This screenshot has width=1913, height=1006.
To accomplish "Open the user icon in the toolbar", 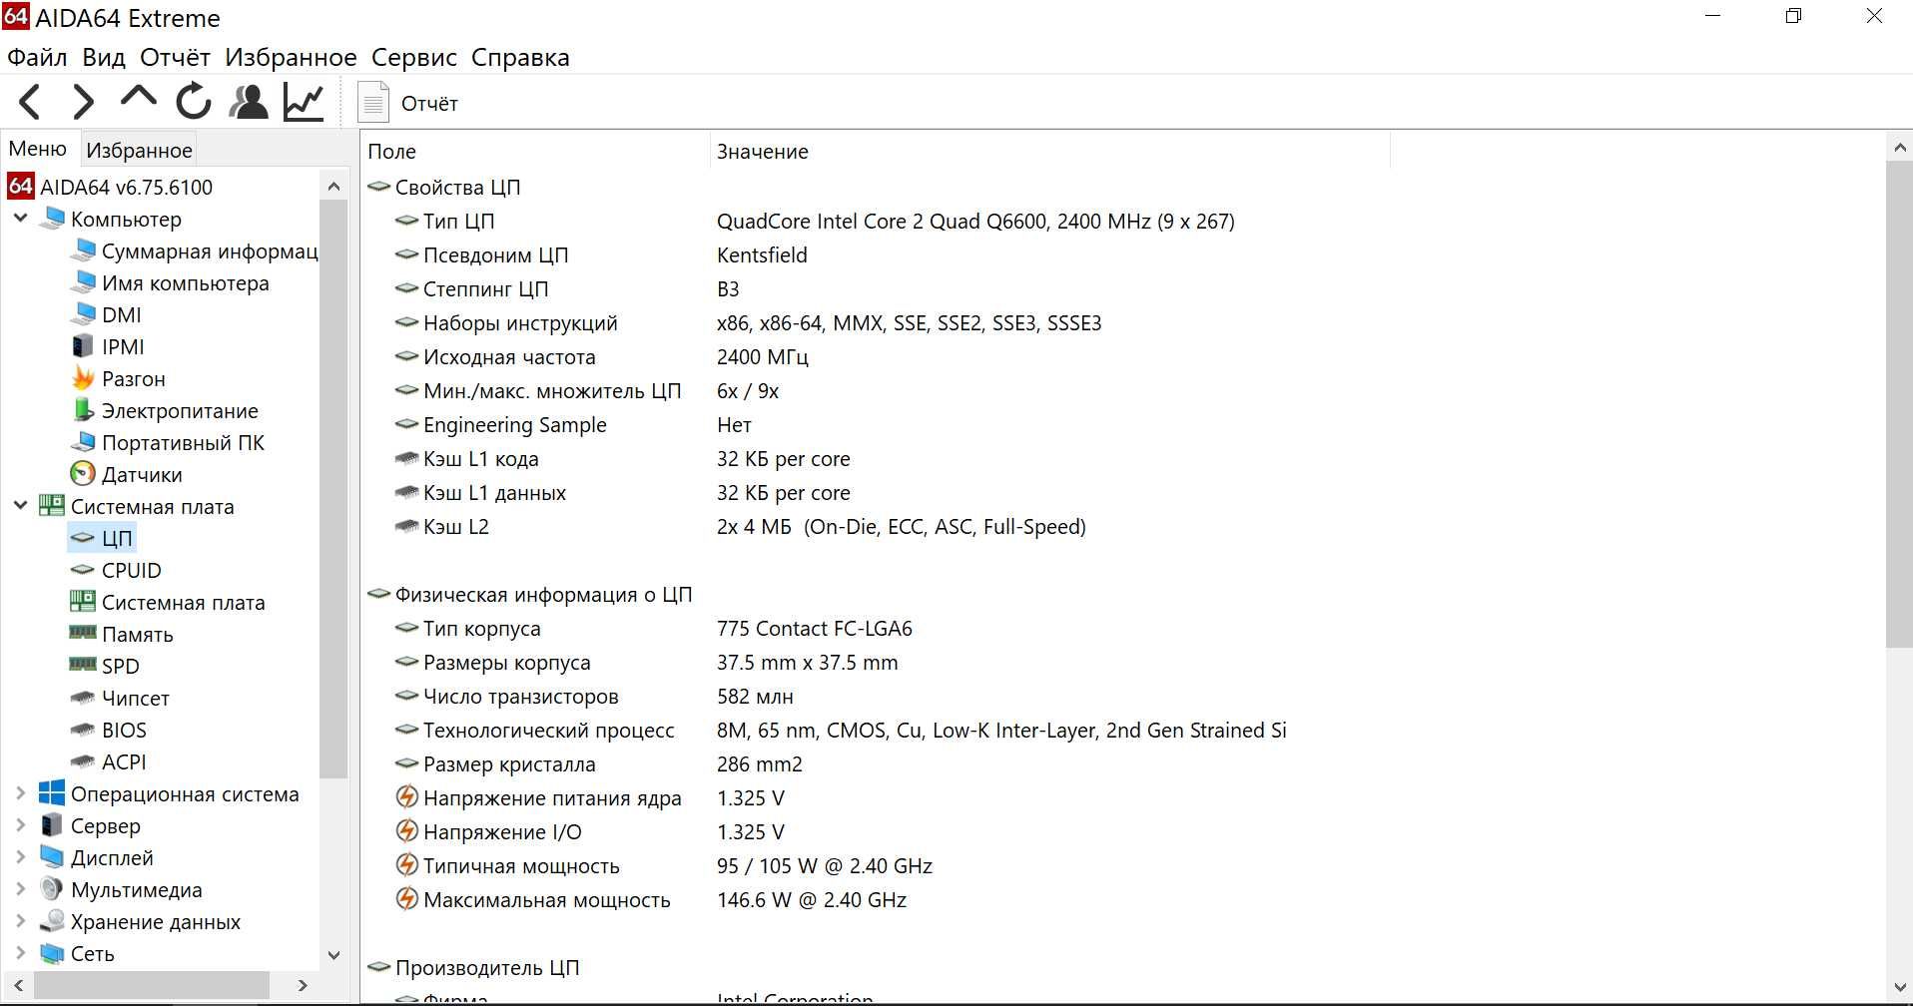I will [249, 102].
